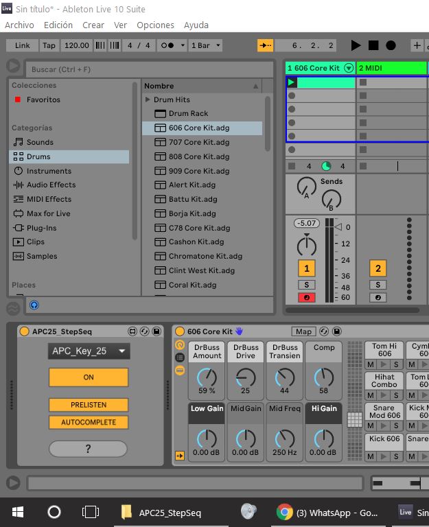429x527 pixels.
Task: Adjust the Send A knob
Action: (x=307, y=187)
